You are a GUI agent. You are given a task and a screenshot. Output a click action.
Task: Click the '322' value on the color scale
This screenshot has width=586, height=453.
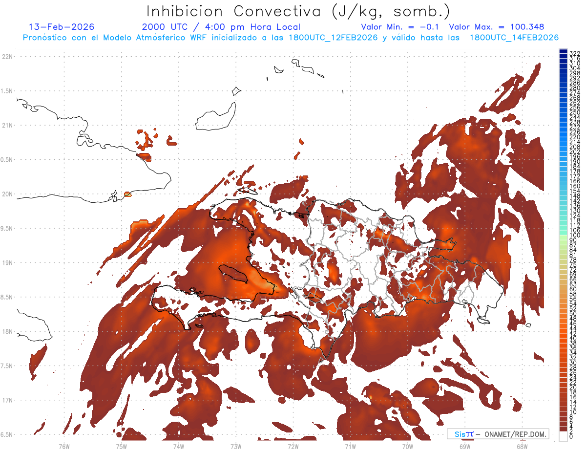575,53
